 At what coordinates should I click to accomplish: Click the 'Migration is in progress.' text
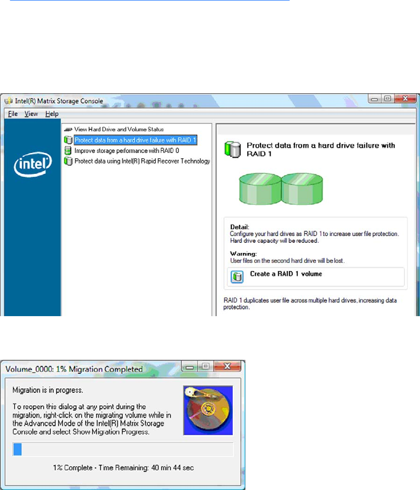pyautogui.click(x=48, y=390)
